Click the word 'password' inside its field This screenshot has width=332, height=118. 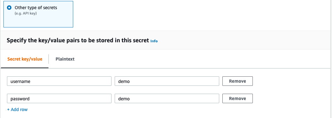click(x=20, y=99)
